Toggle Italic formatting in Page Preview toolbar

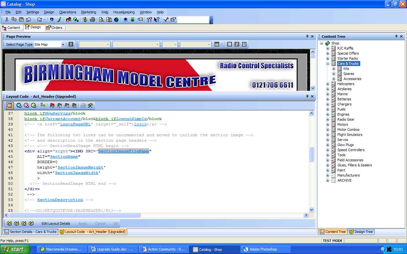(237, 44)
